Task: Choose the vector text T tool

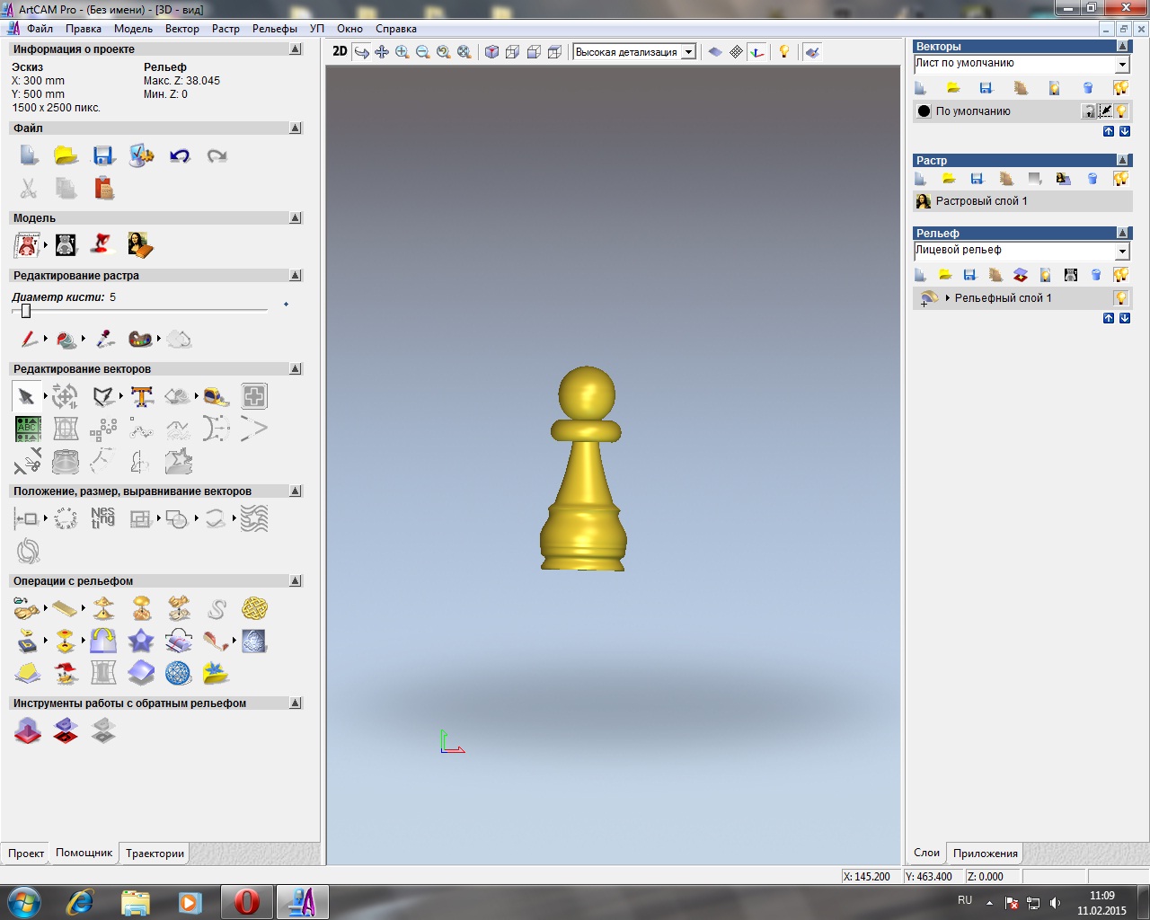Action: click(142, 396)
